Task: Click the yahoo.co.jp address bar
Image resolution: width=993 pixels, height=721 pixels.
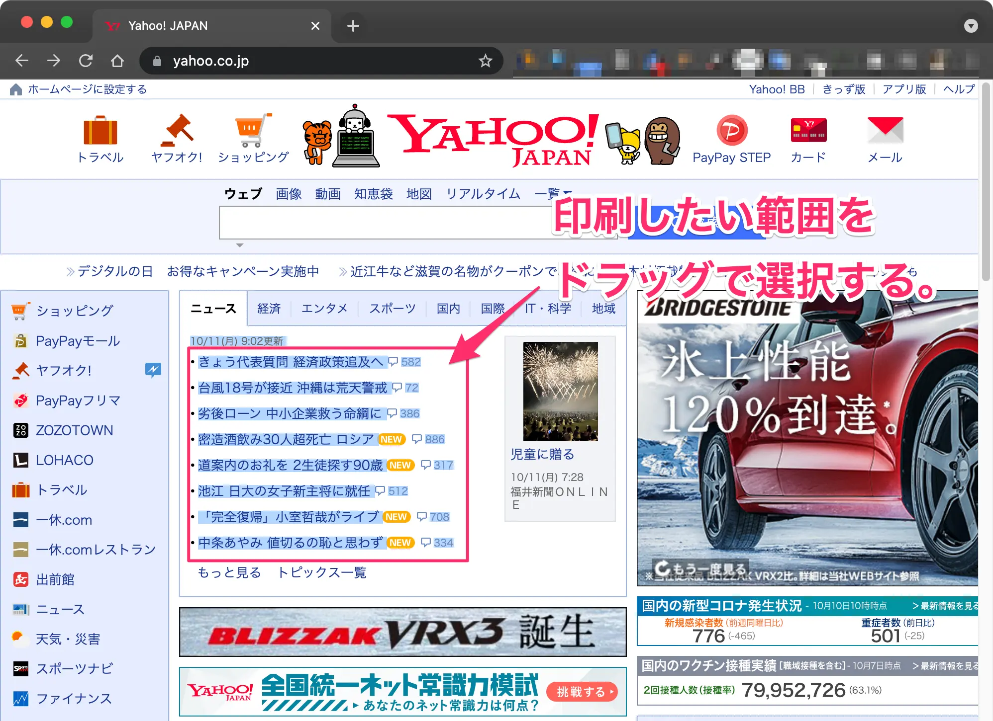Action: 321,61
